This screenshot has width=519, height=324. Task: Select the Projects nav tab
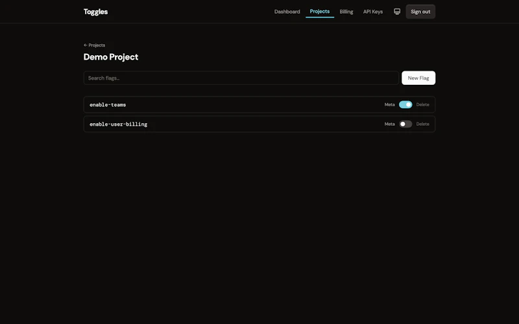[320, 12]
